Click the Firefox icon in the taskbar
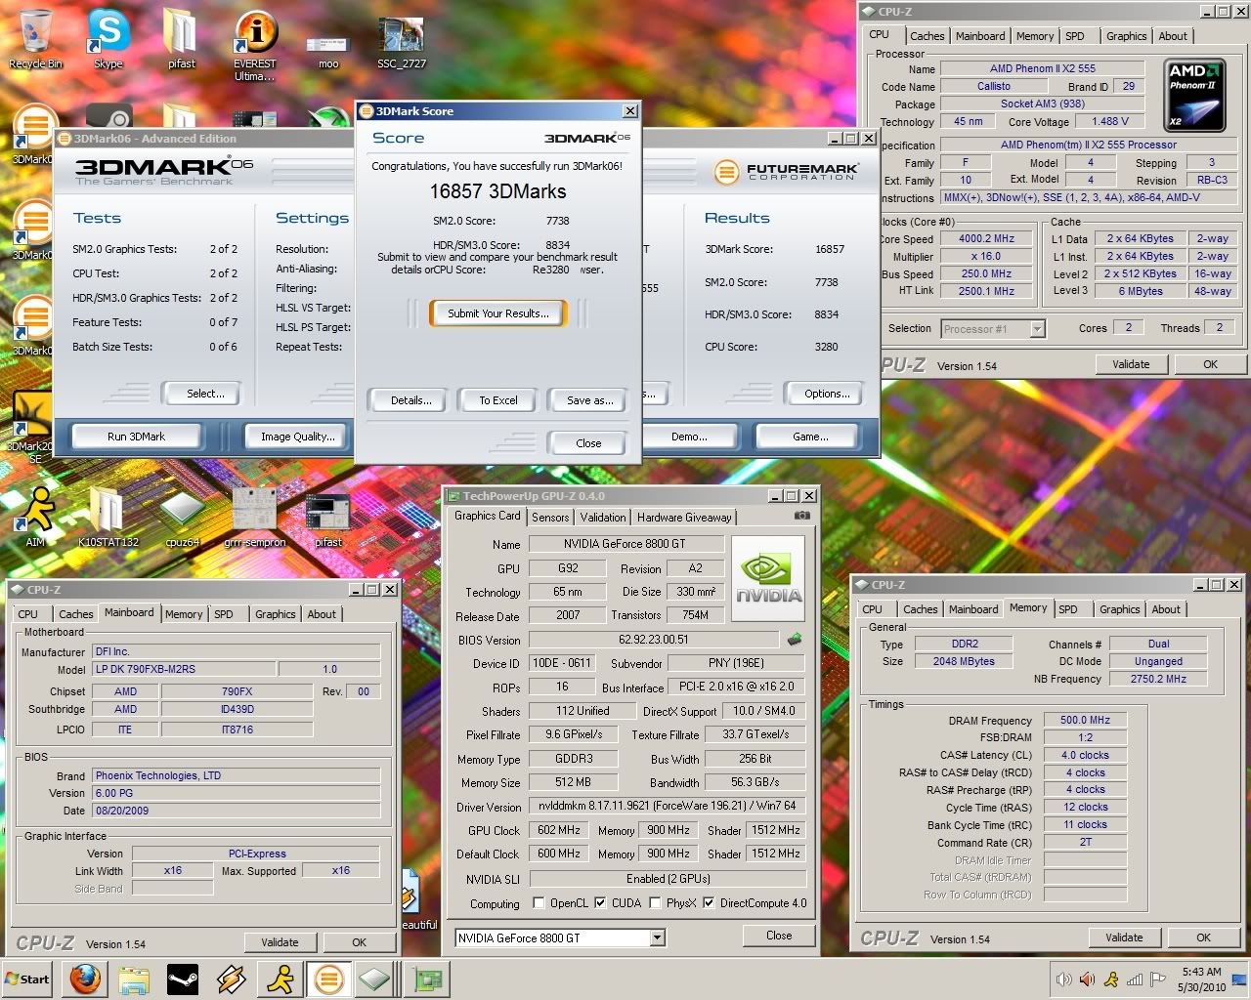This screenshot has height=1000, width=1251. pyautogui.click(x=86, y=979)
